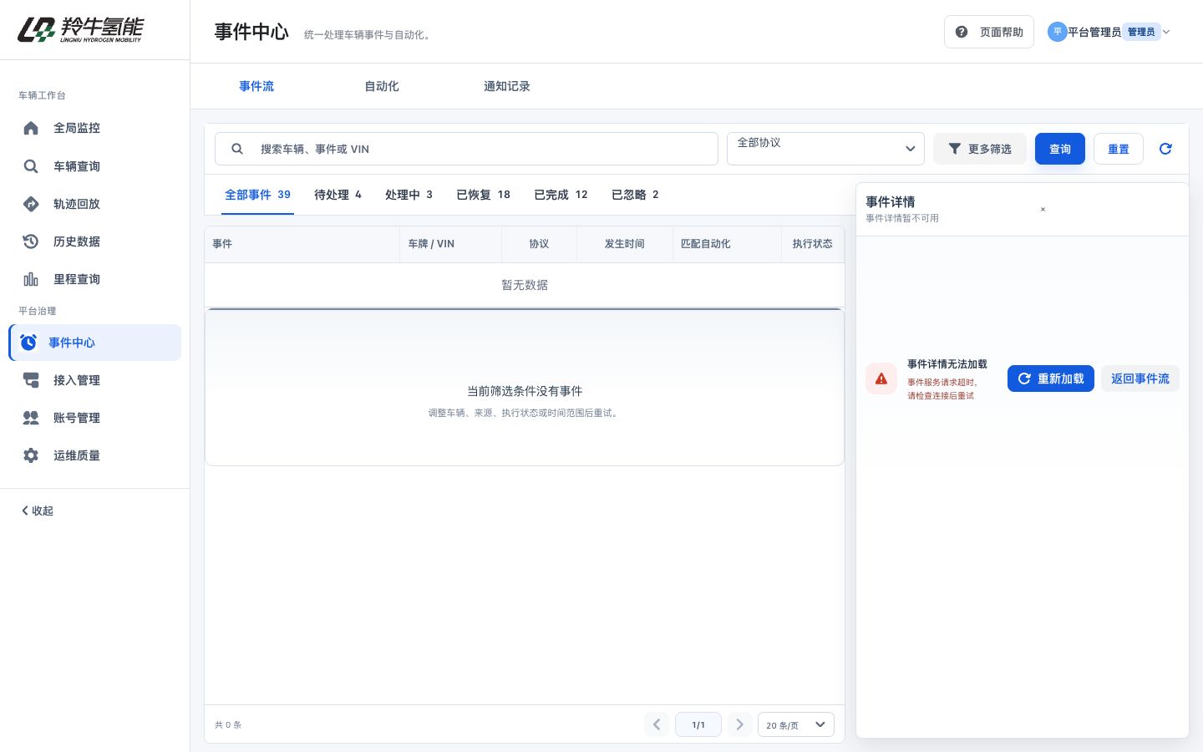Select the 已完成 12 tab
1203x752 pixels.
point(561,195)
